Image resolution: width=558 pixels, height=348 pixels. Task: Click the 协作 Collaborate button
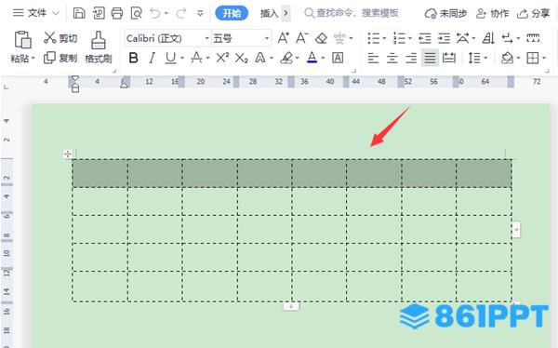[493, 14]
